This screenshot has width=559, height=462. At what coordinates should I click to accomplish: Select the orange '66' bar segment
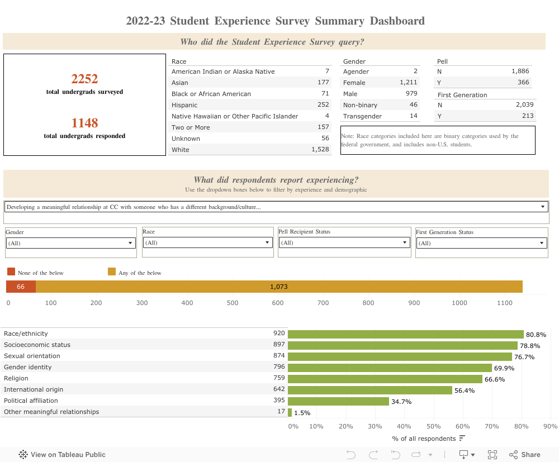coord(20,286)
